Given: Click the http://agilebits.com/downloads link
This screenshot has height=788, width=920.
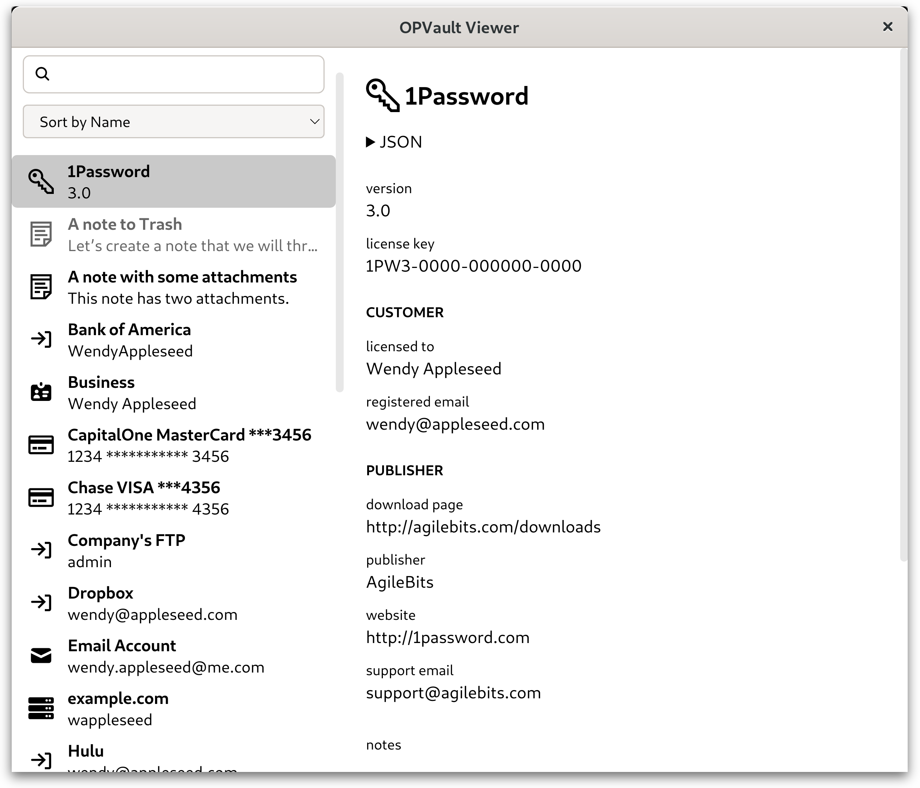Looking at the screenshot, I should click(x=483, y=527).
